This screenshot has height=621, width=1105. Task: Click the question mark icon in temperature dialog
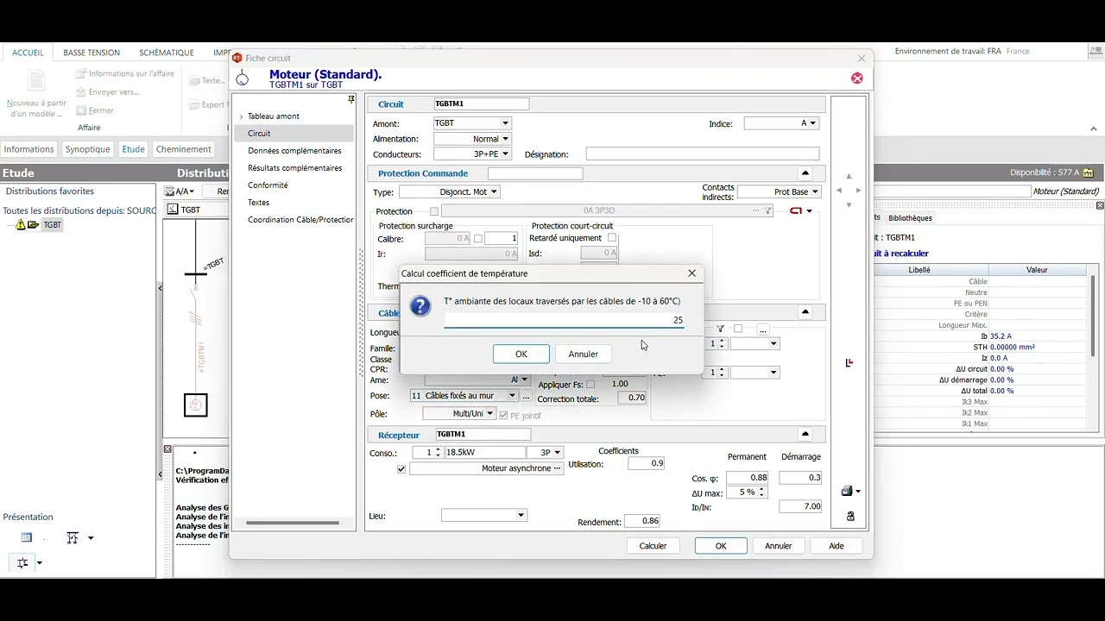click(420, 306)
